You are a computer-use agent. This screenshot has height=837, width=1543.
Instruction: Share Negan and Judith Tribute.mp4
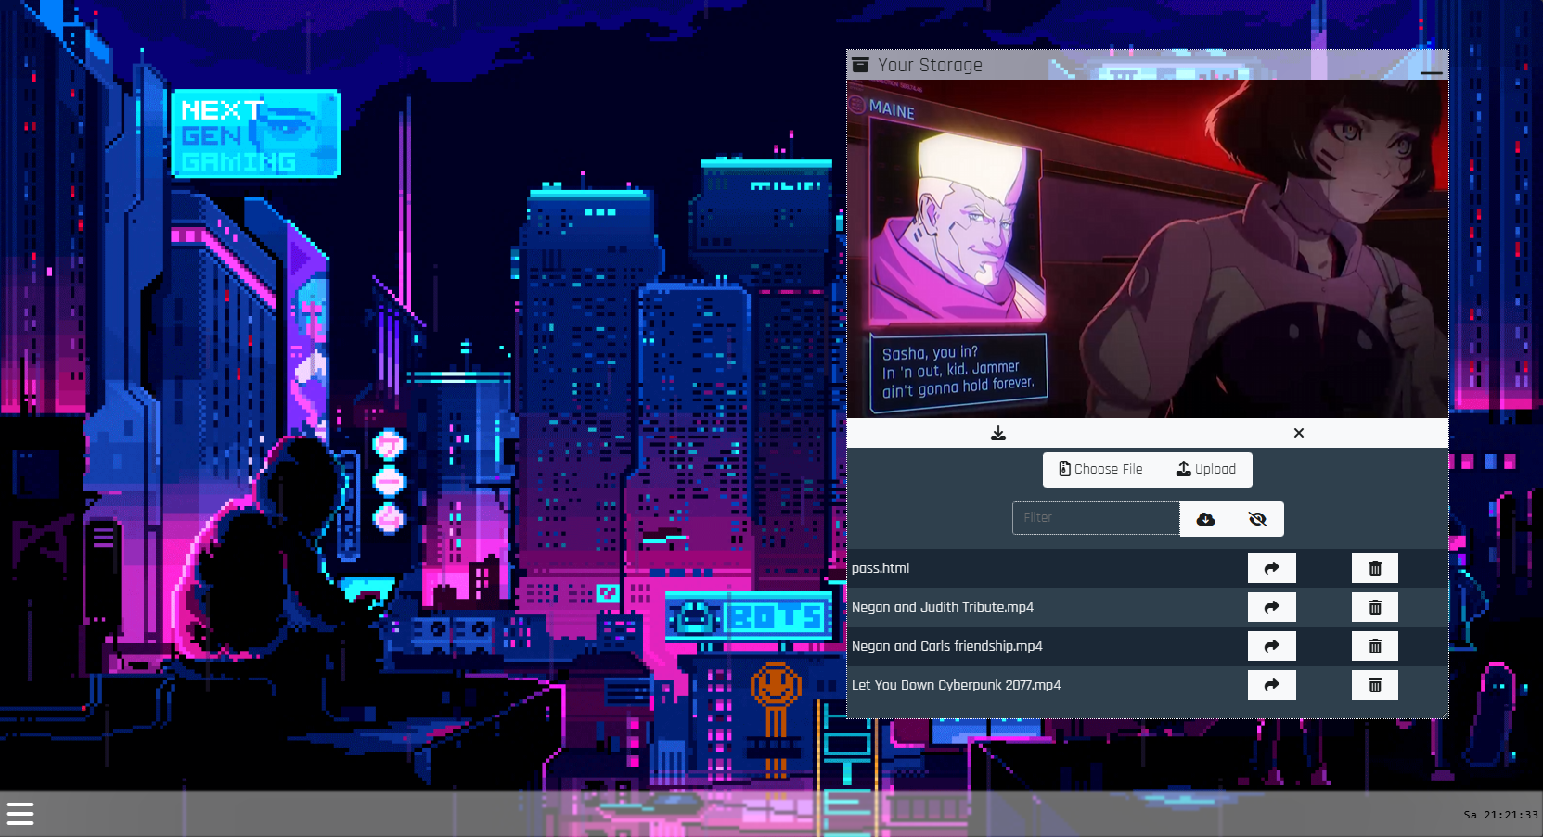[1272, 607]
